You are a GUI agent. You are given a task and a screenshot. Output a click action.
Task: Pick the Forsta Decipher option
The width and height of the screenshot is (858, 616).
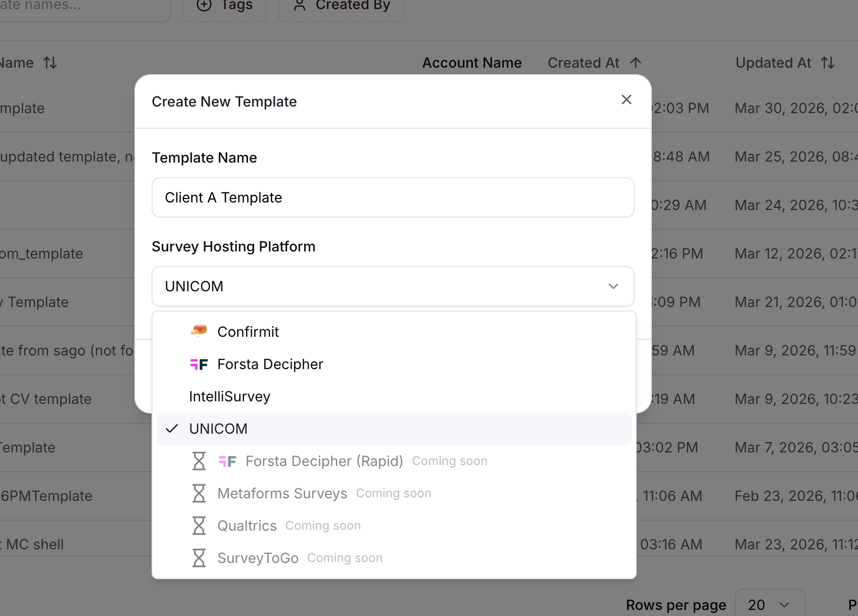270,364
